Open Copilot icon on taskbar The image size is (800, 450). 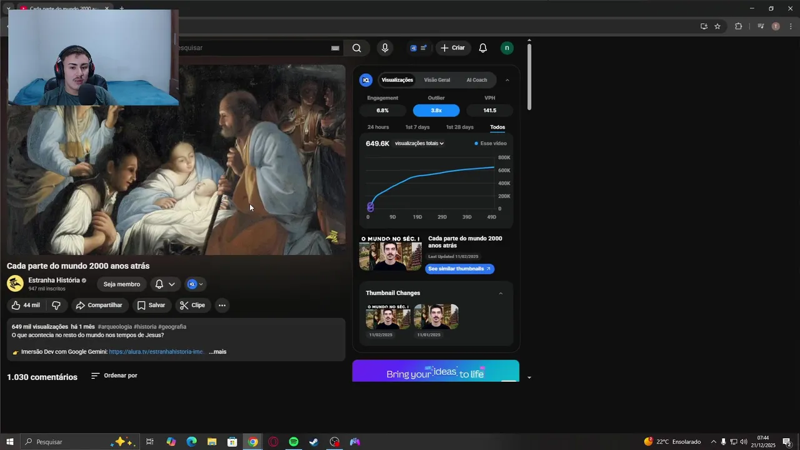pyautogui.click(x=171, y=442)
